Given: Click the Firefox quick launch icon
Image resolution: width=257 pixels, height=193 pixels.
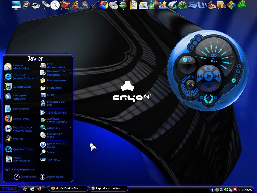Looking at the screenshot, I should (x=39, y=189).
